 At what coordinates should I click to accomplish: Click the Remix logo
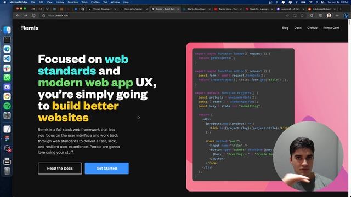(30, 28)
